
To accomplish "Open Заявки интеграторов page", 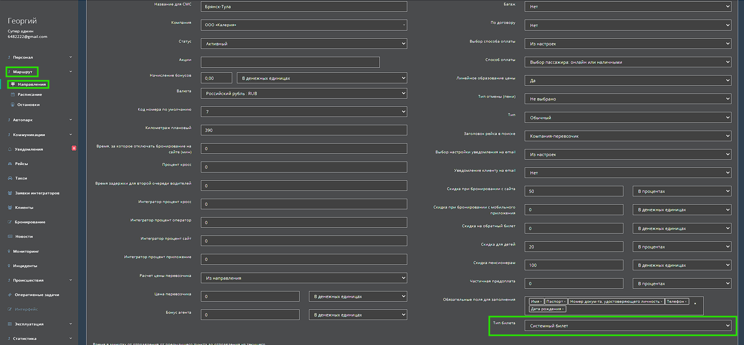I will coord(37,193).
